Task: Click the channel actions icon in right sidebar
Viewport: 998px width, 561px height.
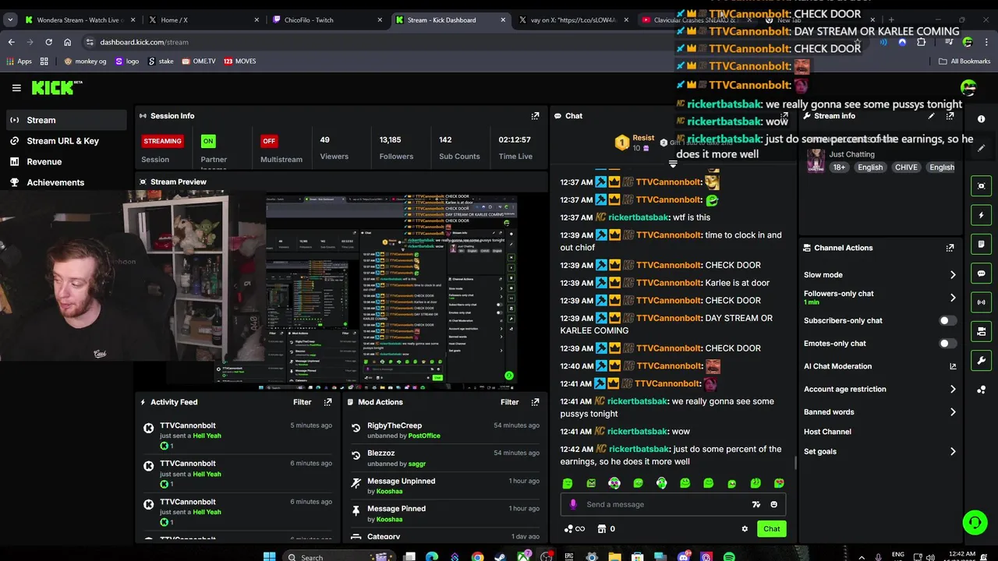Action: click(x=981, y=332)
